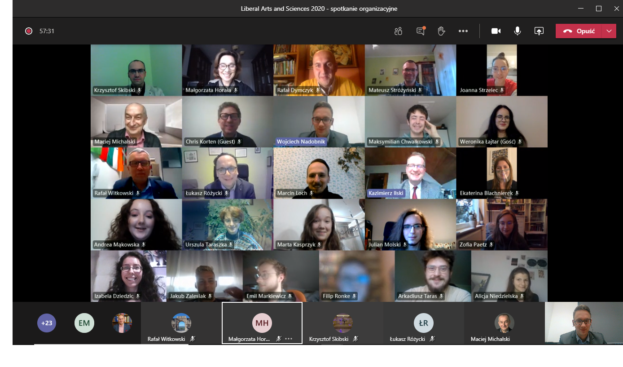623x367 pixels.
Task: Click the red recording indicator
Action: pyautogui.click(x=29, y=31)
